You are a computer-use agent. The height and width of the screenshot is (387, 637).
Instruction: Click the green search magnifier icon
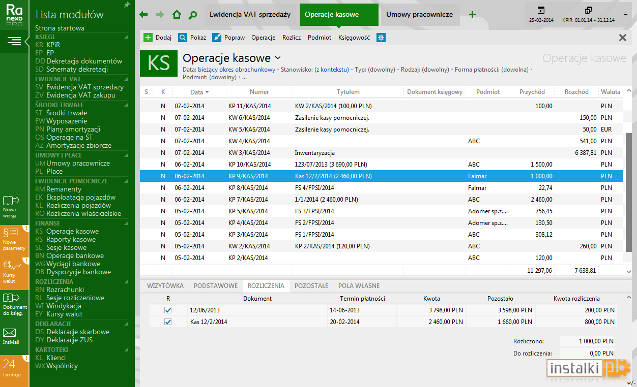193,15
